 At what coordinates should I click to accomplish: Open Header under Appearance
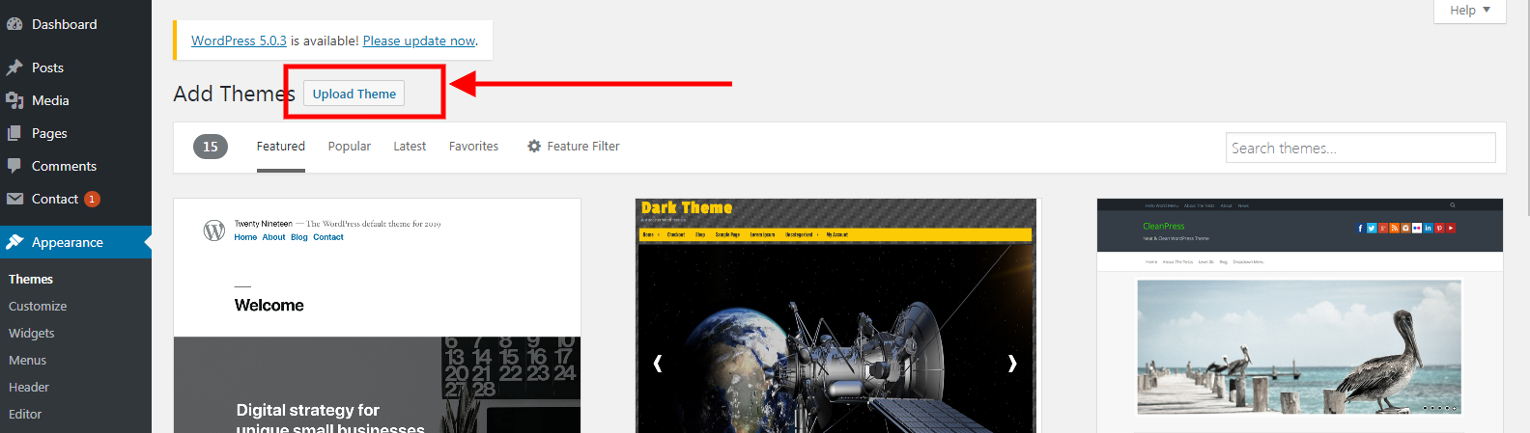(29, 387)
